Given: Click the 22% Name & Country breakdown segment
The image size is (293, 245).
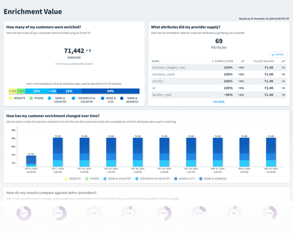Looking at the screenshot, I should click(37, 91).
